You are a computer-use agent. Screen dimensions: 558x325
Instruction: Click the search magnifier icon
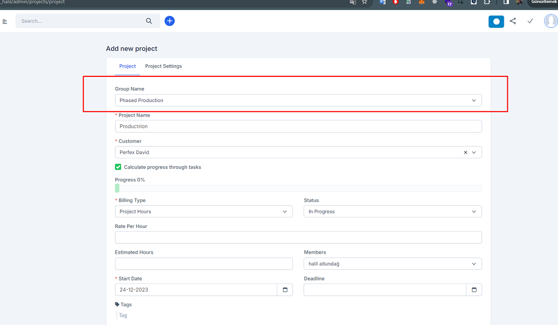(x=149, y=21)
